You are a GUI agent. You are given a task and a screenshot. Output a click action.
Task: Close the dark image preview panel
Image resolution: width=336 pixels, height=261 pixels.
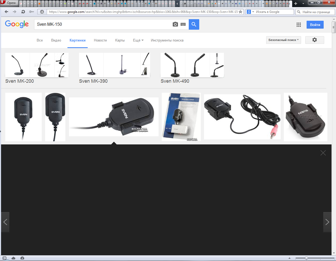click(323, 153)
